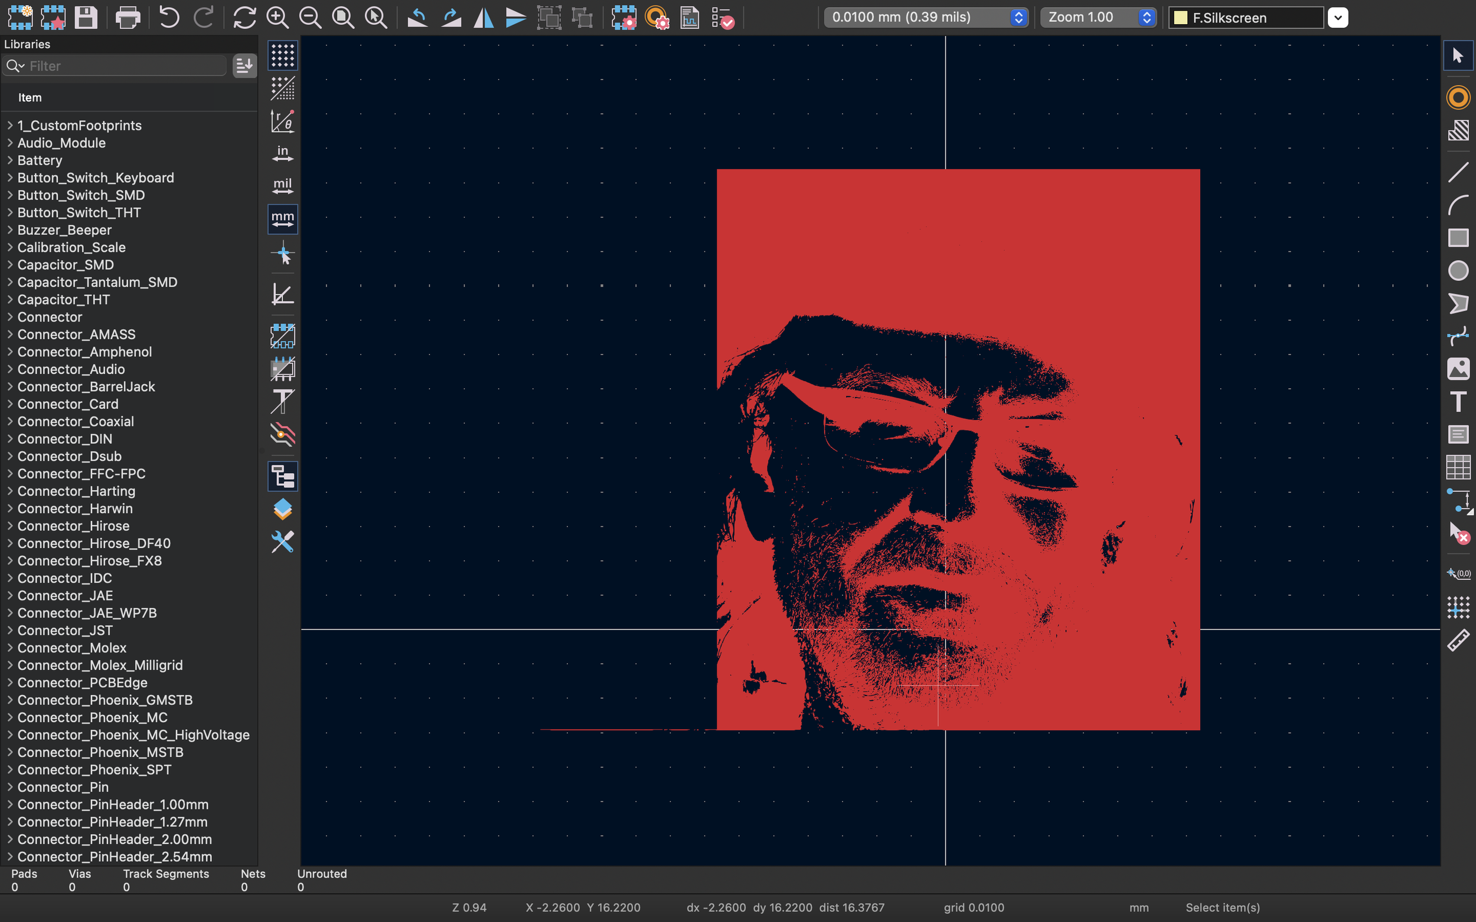Toggle grid display dots button
The image size is (1476, 922).
coord(283,55)
